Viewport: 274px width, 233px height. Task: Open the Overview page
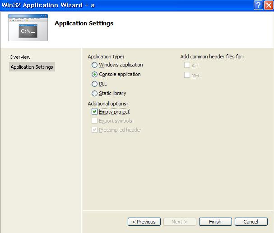tap(20, 57)
